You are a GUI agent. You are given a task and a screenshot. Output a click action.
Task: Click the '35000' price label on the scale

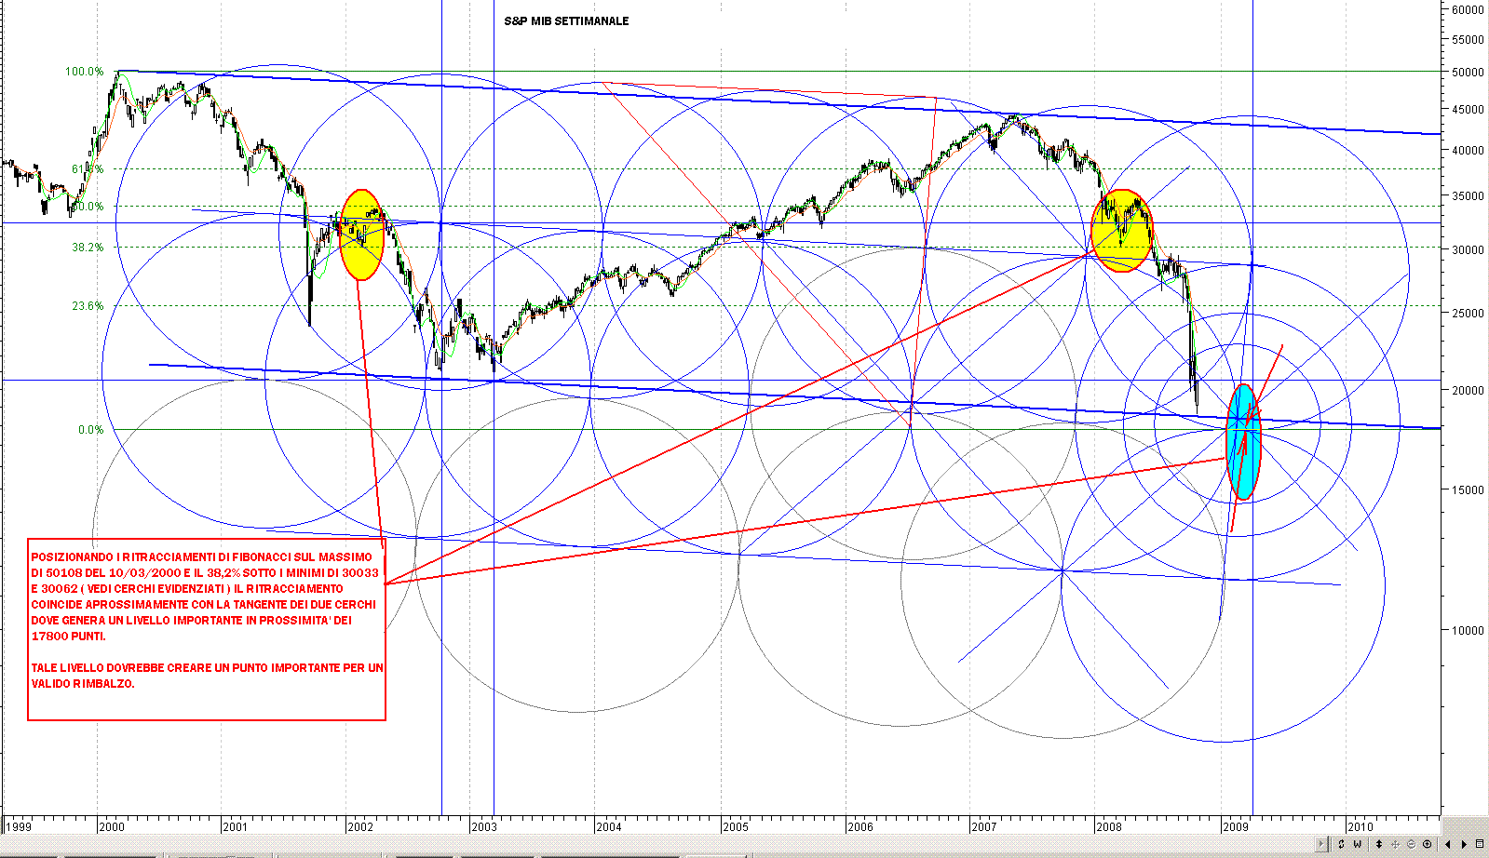tap(1468, 197)
